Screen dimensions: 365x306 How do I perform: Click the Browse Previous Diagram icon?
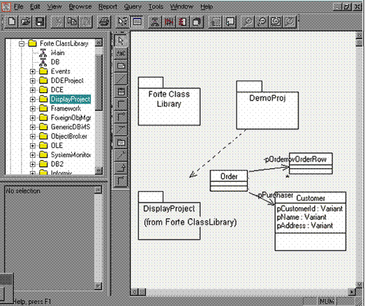click(x=230, y=22)
